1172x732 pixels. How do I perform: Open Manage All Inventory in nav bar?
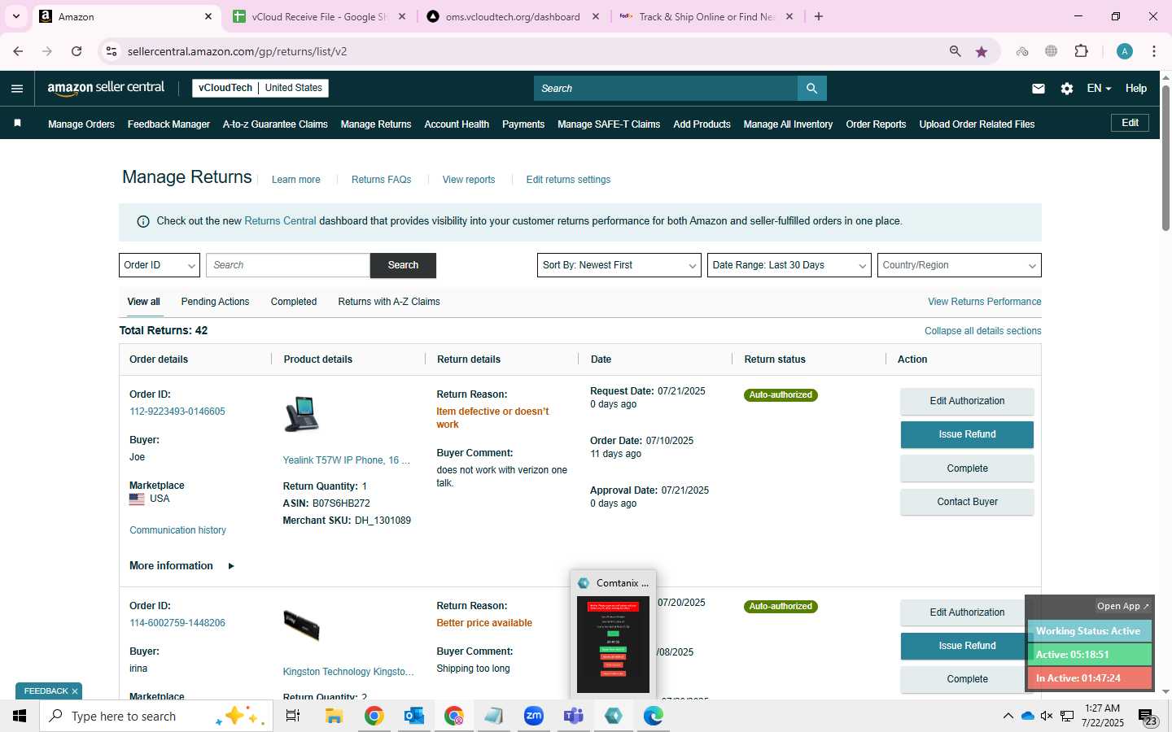(x=788, y=124)
